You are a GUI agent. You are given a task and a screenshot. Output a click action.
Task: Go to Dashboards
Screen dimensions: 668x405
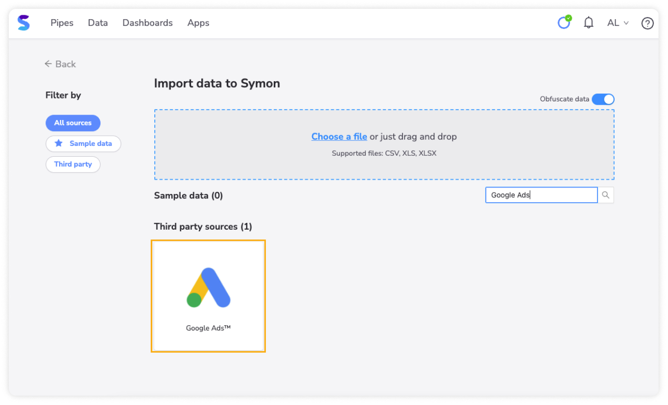pos(147,23)
